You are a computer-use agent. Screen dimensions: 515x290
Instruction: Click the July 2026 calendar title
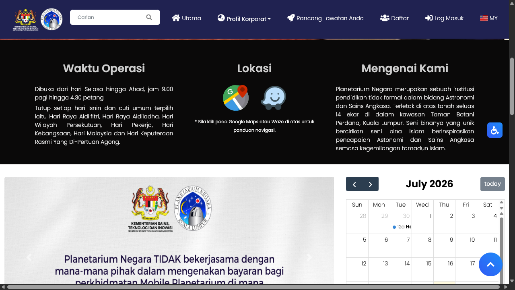429,184
